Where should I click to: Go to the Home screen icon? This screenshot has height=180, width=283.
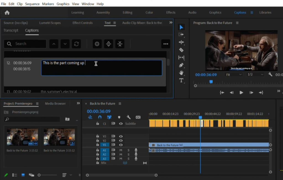pos(7,12)
